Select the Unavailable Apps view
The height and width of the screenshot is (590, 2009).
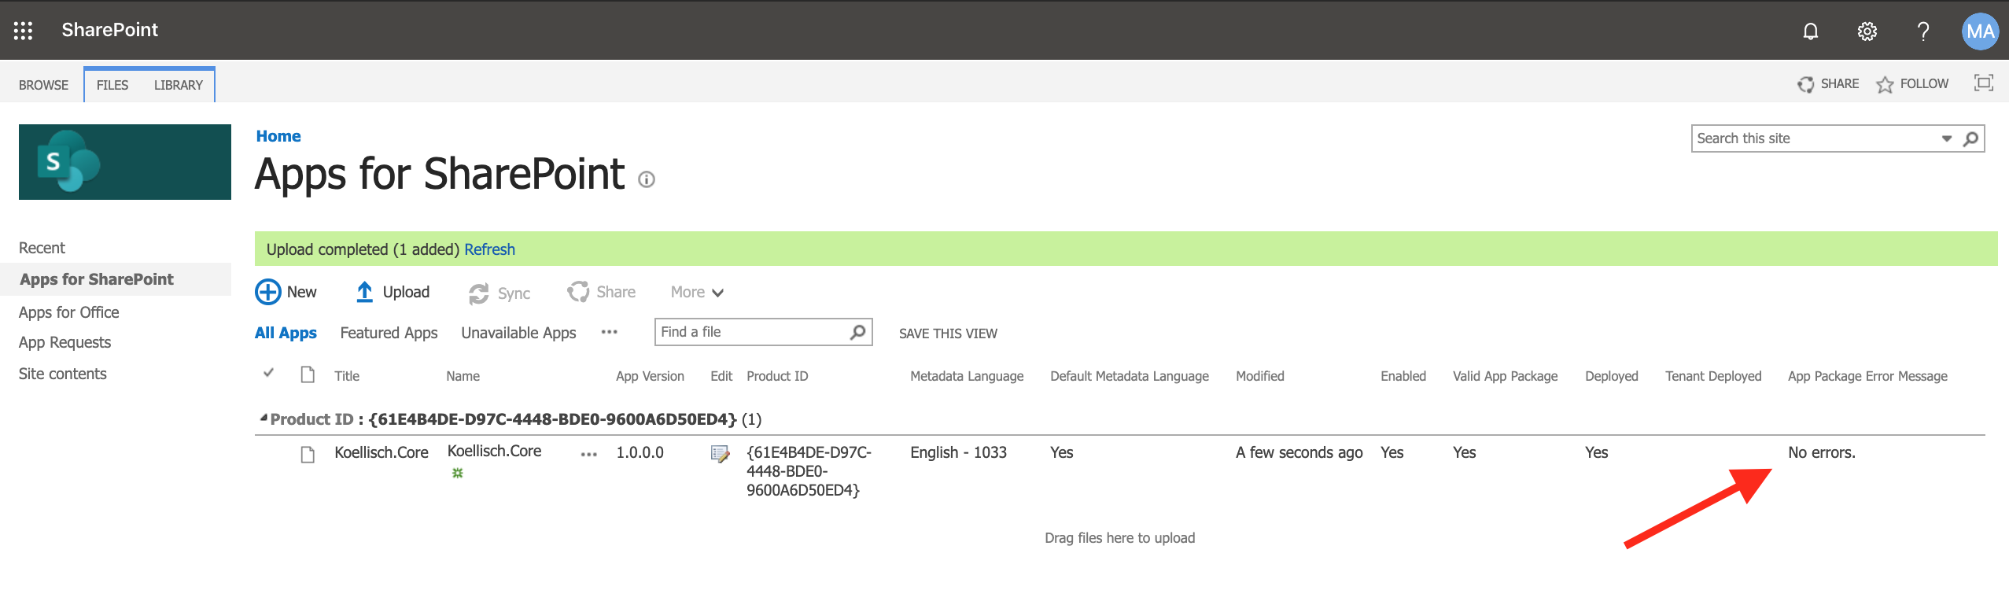pos(518,333)
